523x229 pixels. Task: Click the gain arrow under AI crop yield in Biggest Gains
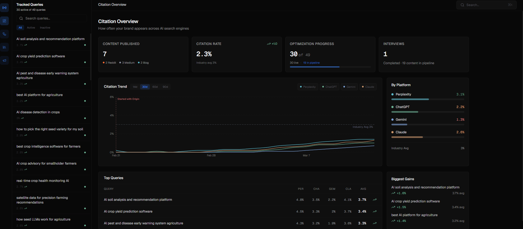point(393,207)
